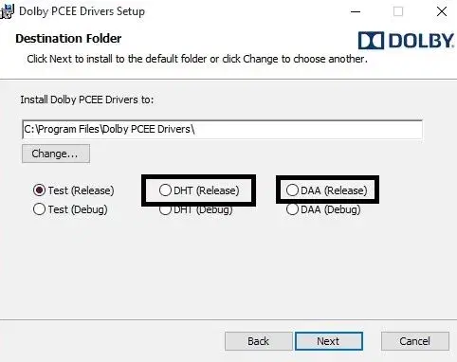Screen dimensions: 457x362
Task: Click the Dolby logo in header
Action: [406, 41]
